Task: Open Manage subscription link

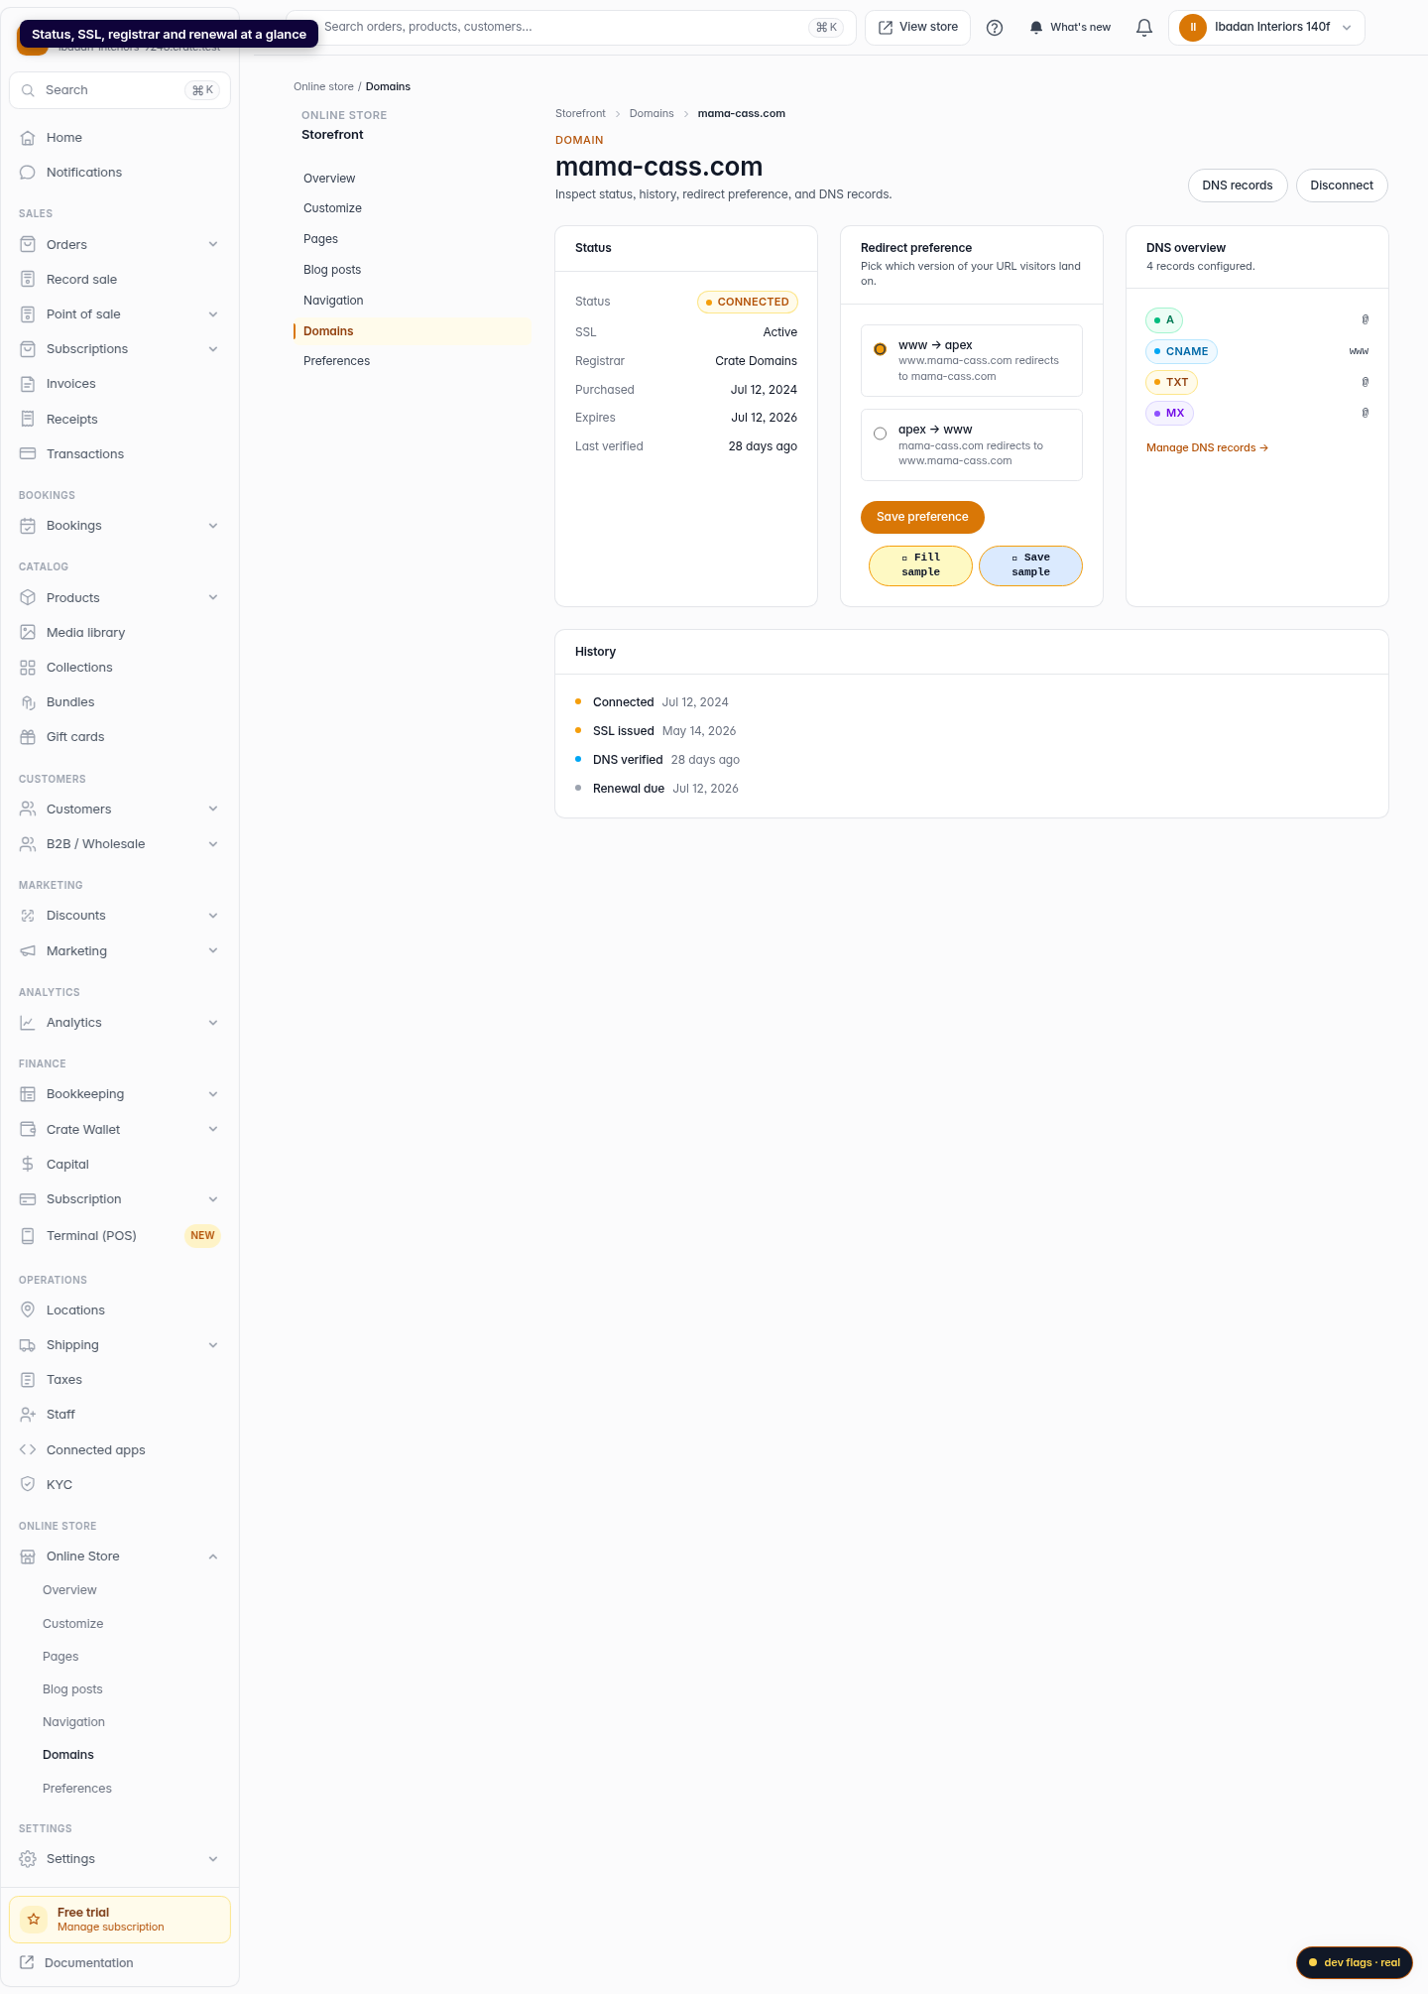Action: click(111, 1927)
